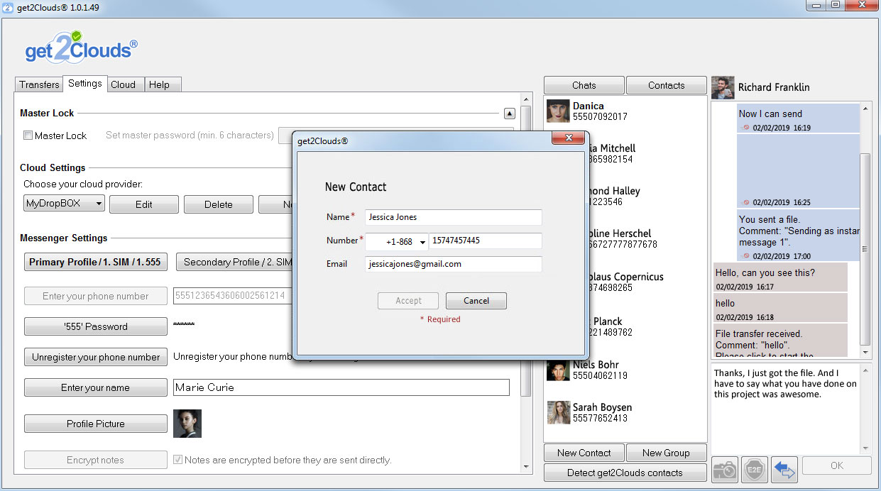Open Niels Bohr's avatar picture

coord(558,370)
